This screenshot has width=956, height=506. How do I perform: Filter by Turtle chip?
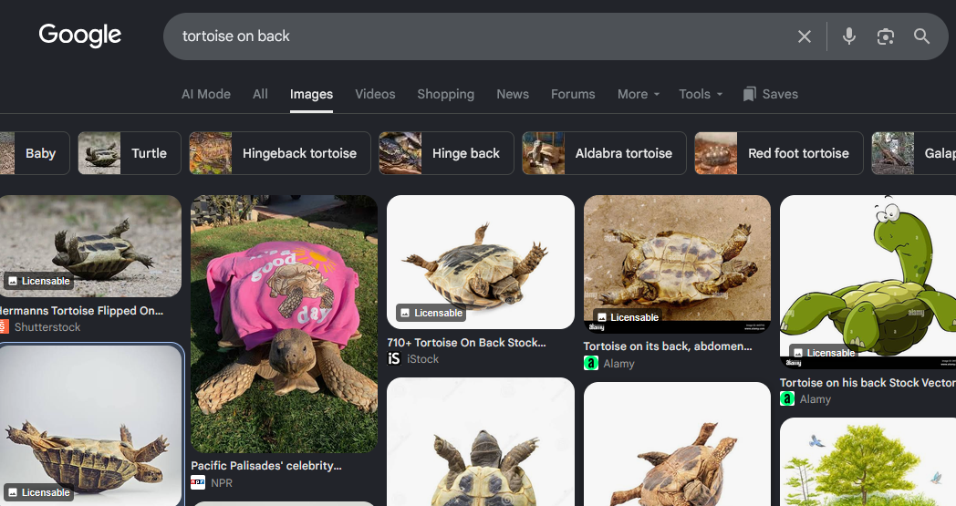[x=130, y=153]
